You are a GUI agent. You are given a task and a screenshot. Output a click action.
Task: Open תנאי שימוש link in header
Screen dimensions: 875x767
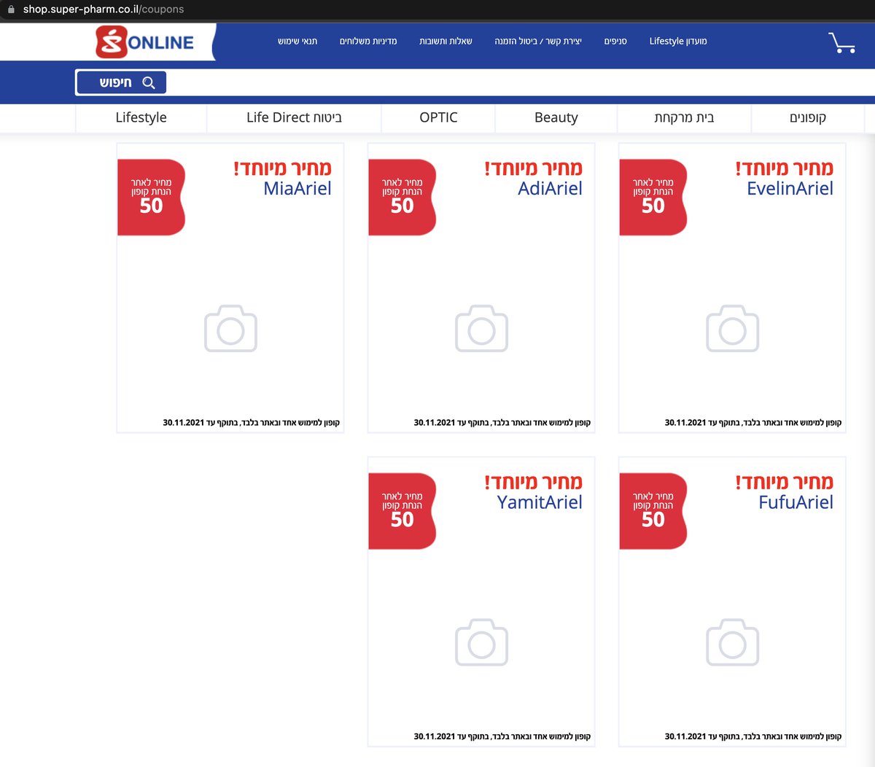pyautogui.click(x=297, y=42)
